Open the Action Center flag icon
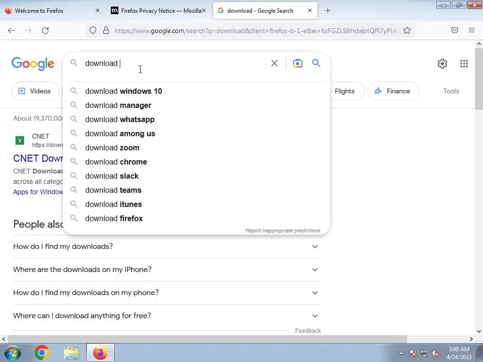This screenshot has height=362, width=483. (x=413, y=353)
